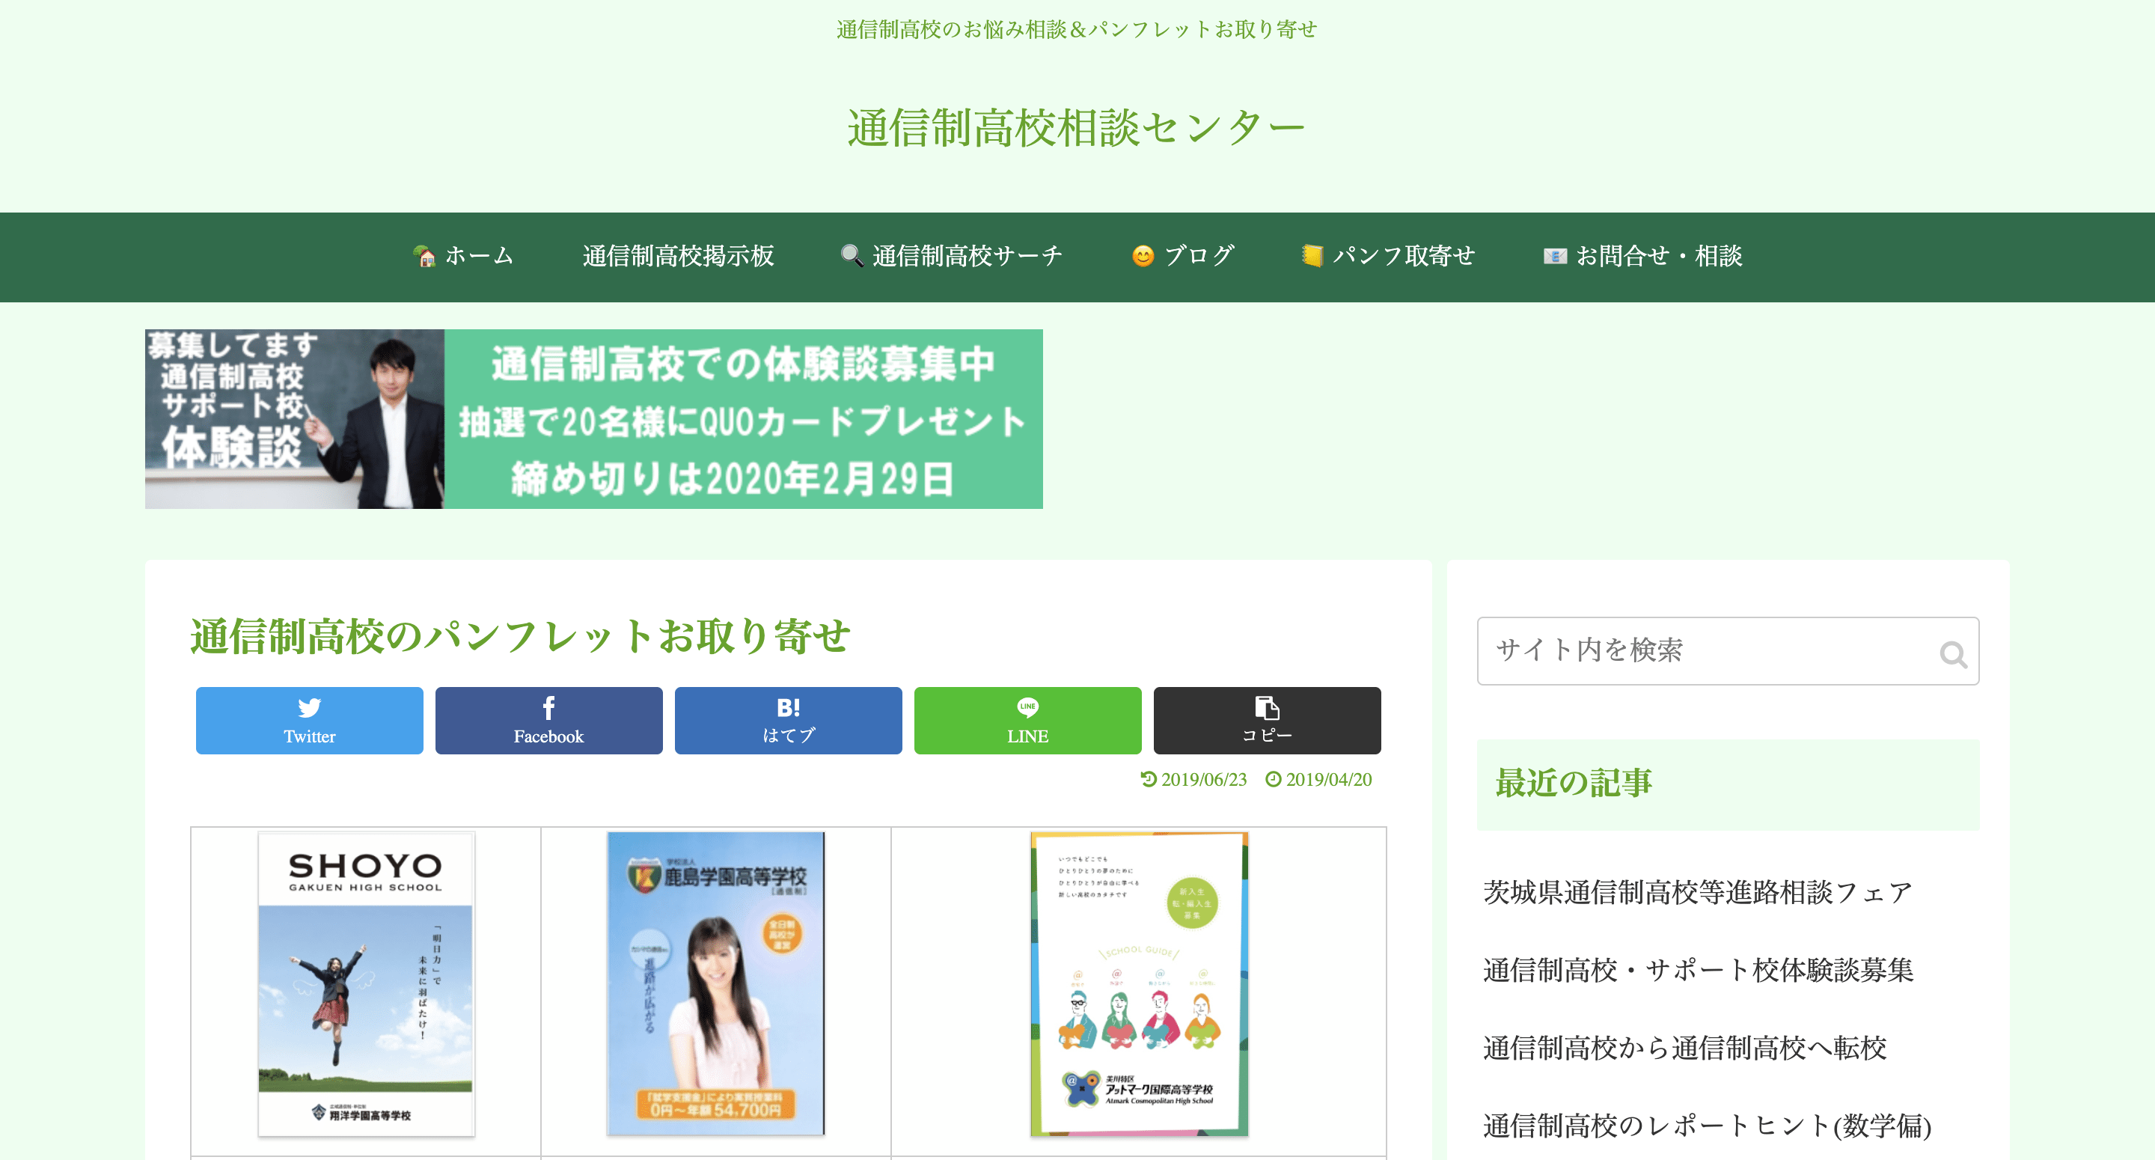Share the page on Facebook
Screen dimensions: 2155x1160
pyautogui.click(x=548, y=721)
